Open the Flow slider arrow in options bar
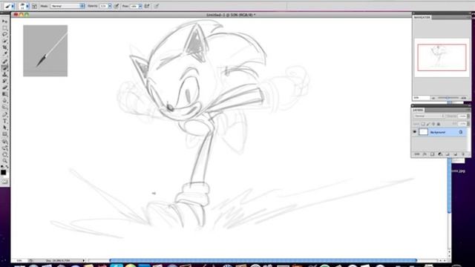This screenshot has height=267, width=475. point(140,6)
